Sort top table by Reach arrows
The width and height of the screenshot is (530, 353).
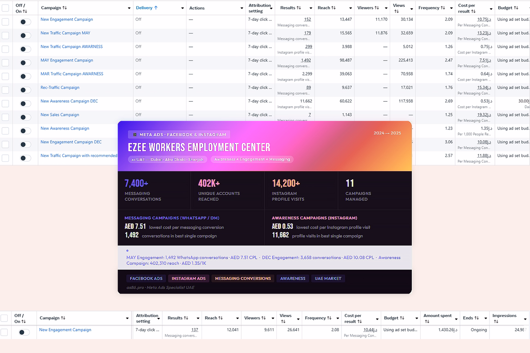(333, 8)
